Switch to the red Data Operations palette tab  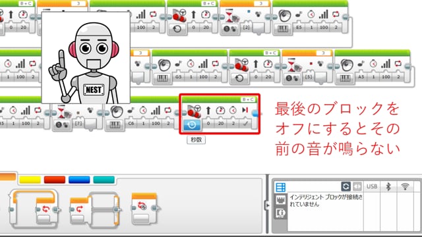(55, 180)
